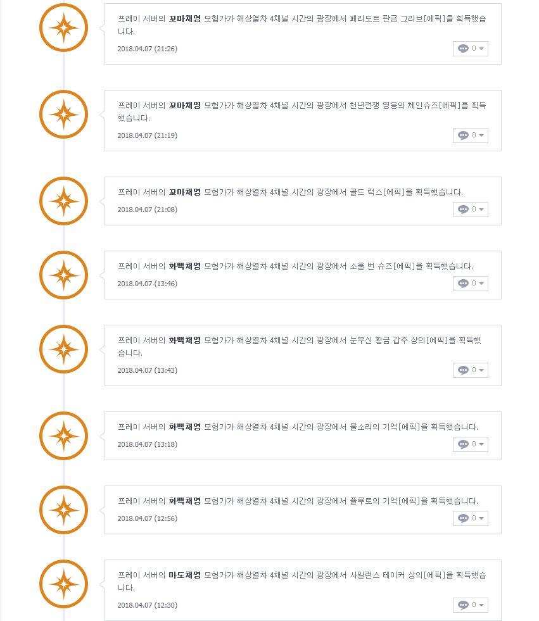Viewport: 539px width, 621px height.
Task: Open the 마도채영 character link
Action: pos(184,575)
